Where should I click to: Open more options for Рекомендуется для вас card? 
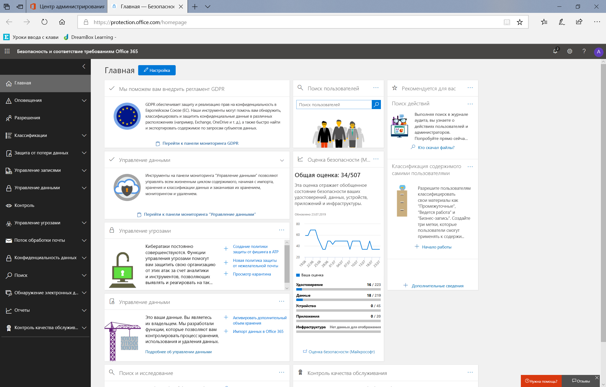point(470,88)
